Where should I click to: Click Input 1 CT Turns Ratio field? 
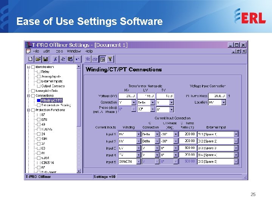point(187,134)
